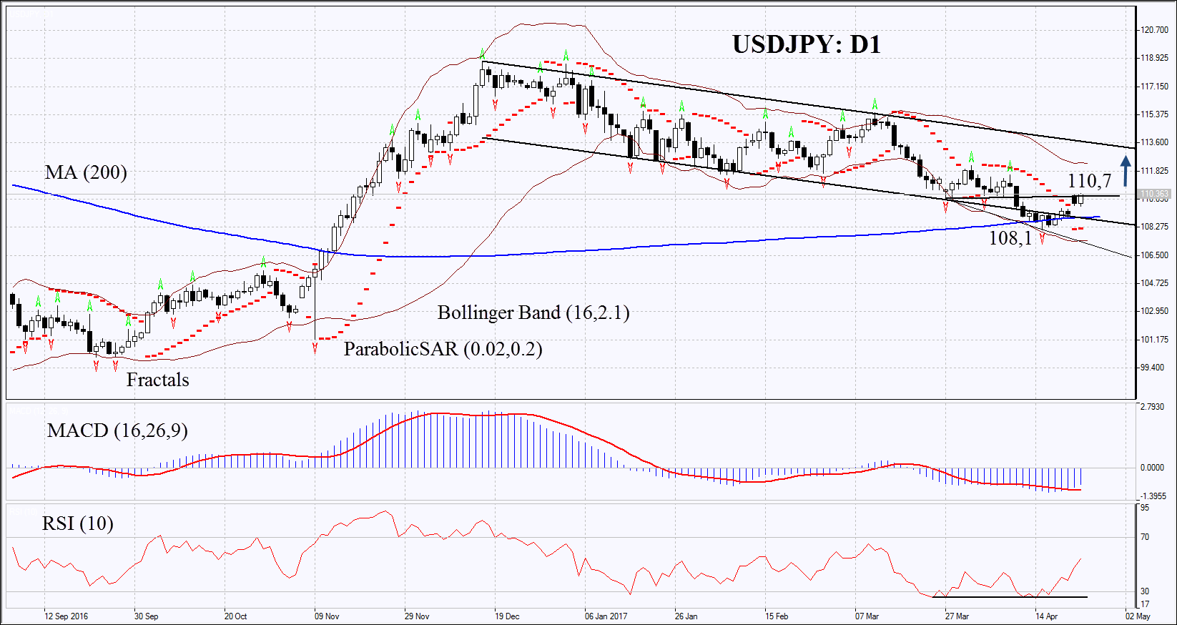This screenshot has width=1177, height=625.
Task: Select the 09 Nov date on time axis
Action: coord(327,616)
